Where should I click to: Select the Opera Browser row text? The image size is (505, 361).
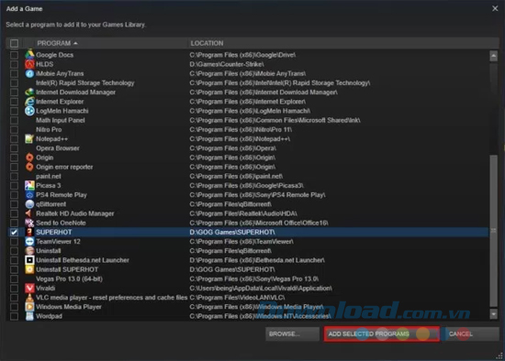[x=58, y=148]
